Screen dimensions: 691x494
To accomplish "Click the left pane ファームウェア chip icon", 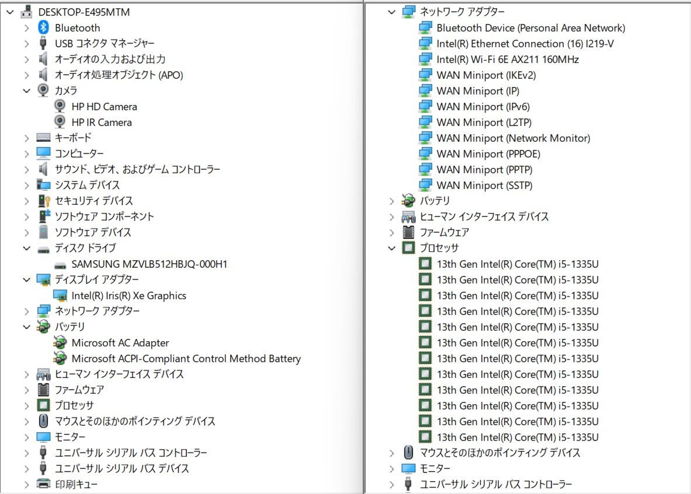I will pyautogui.click(x=43, y=389).
